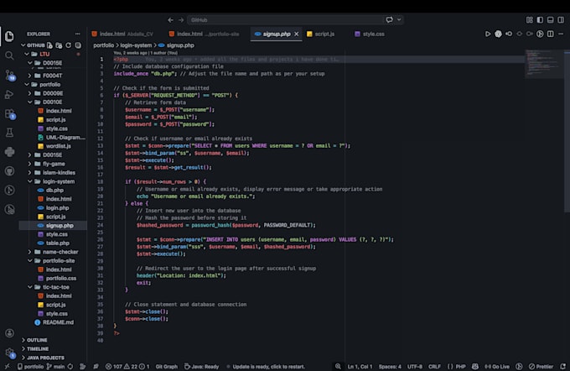Open portfolio.css in the portfolio-site folder
The image size is (570, 371).
tap(61, 279)
